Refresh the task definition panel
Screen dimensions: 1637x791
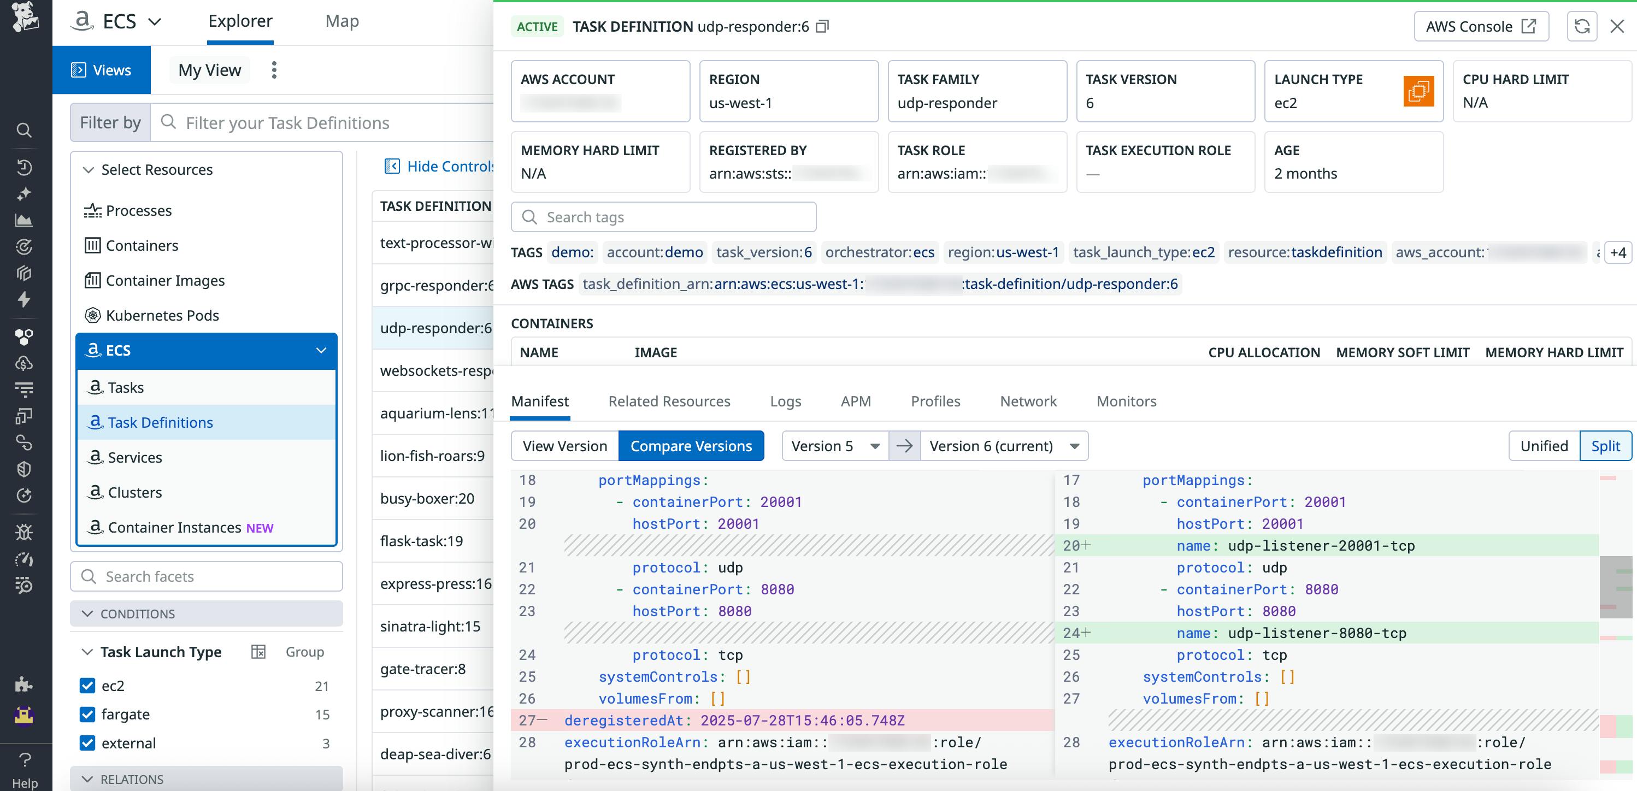click(x=1583, y=26)
